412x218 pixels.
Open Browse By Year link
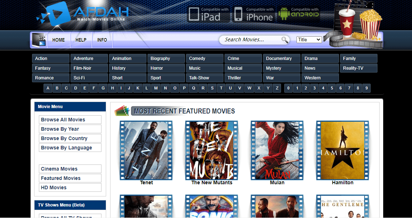pos(70,129)
